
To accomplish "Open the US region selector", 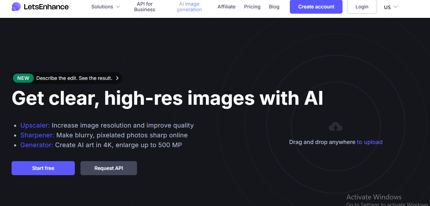I will click(391, 7).
